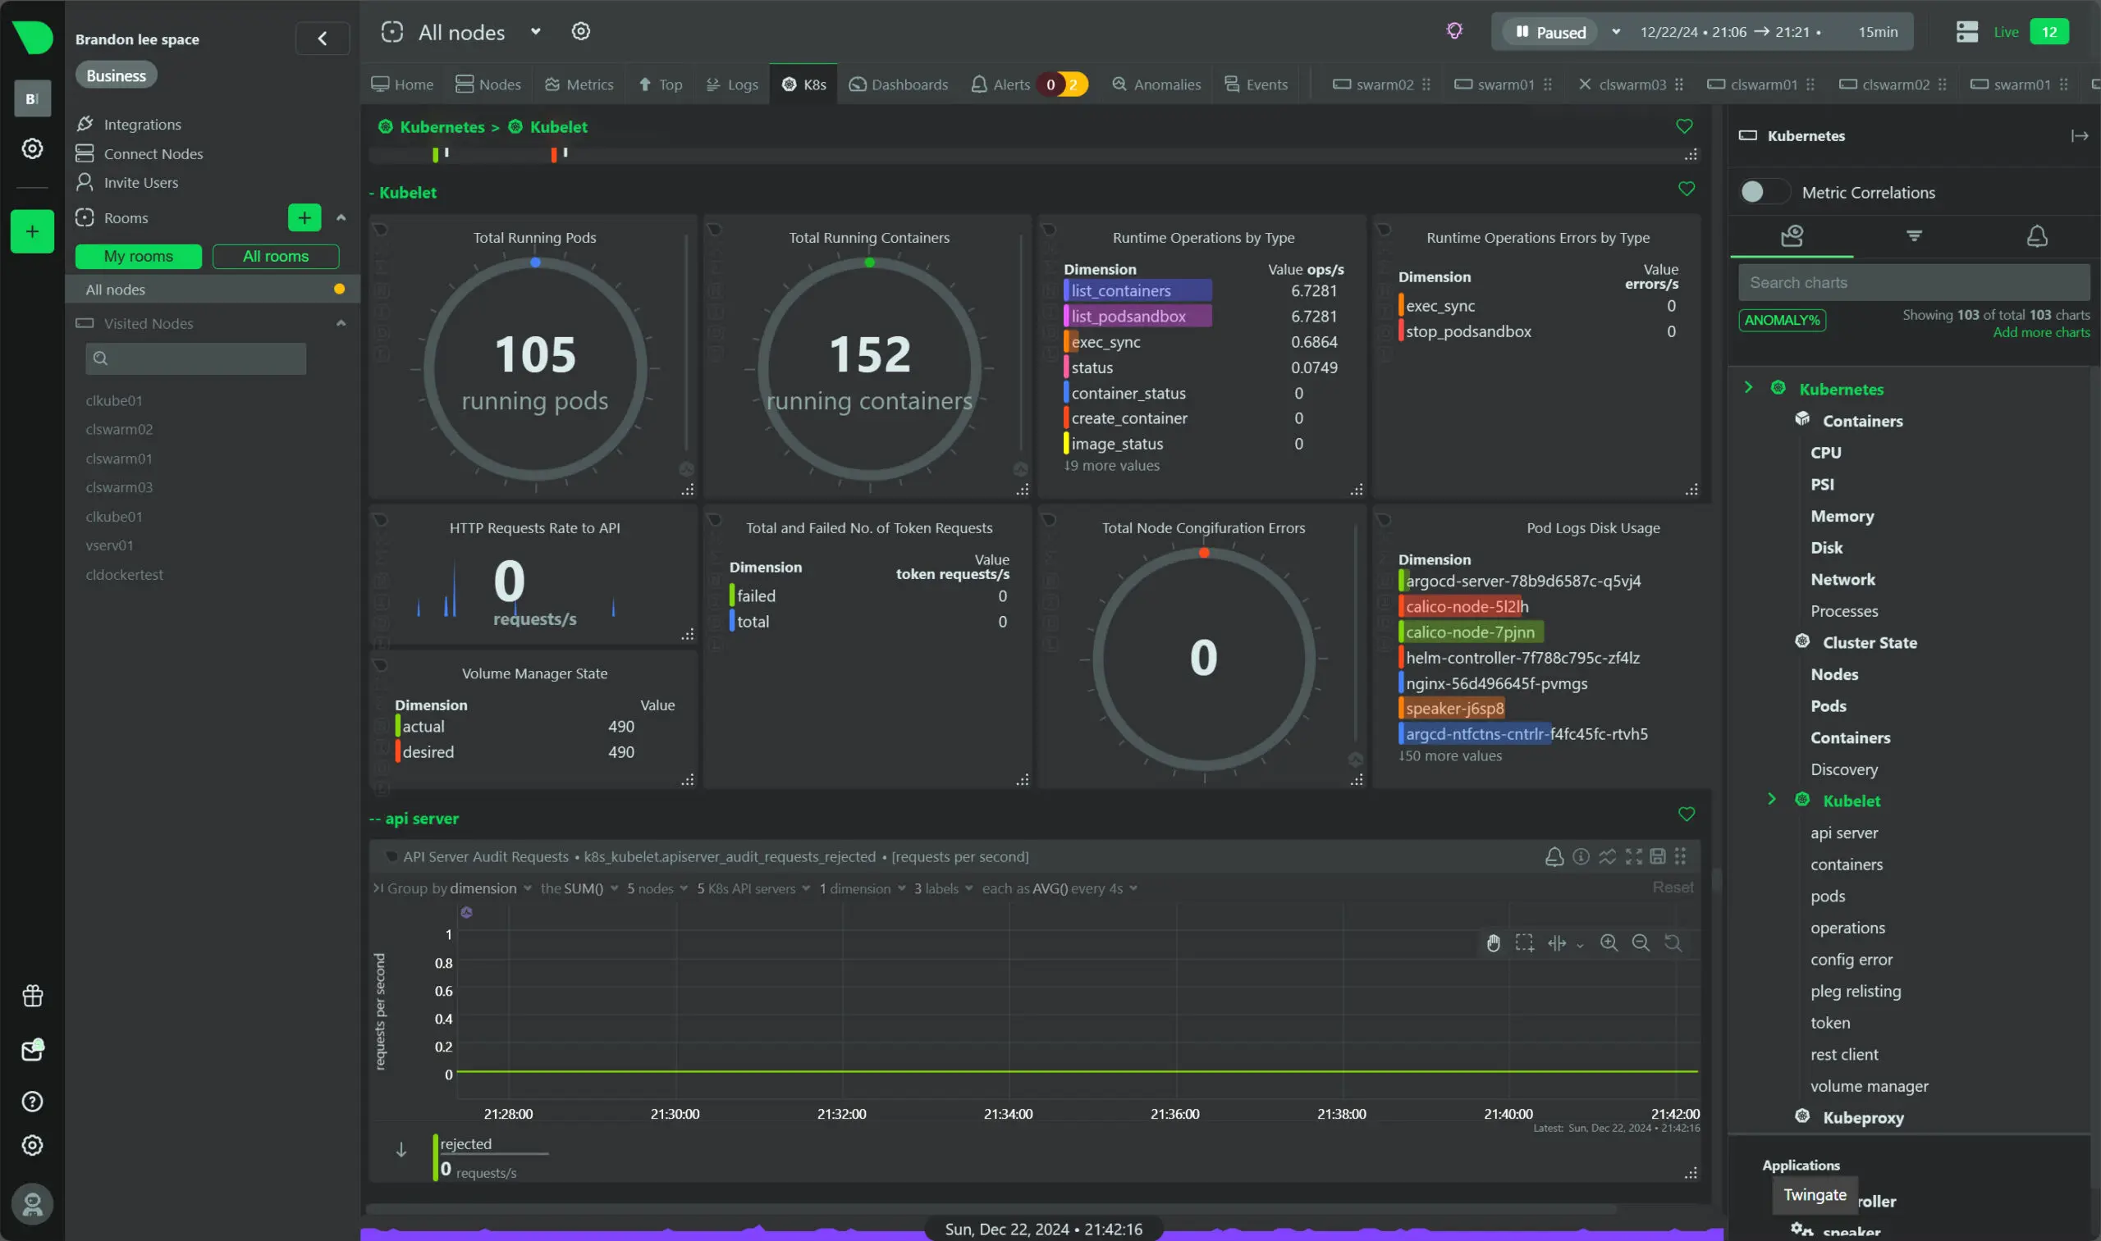The image size is (2101, 1241).
Task: Open chart info icon for API Server Audit
Action: [x=1581, y=856]
